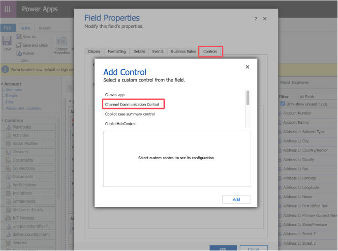Click the Customer Assets icon
Screen dimensions: 338x251
[8, 210]
